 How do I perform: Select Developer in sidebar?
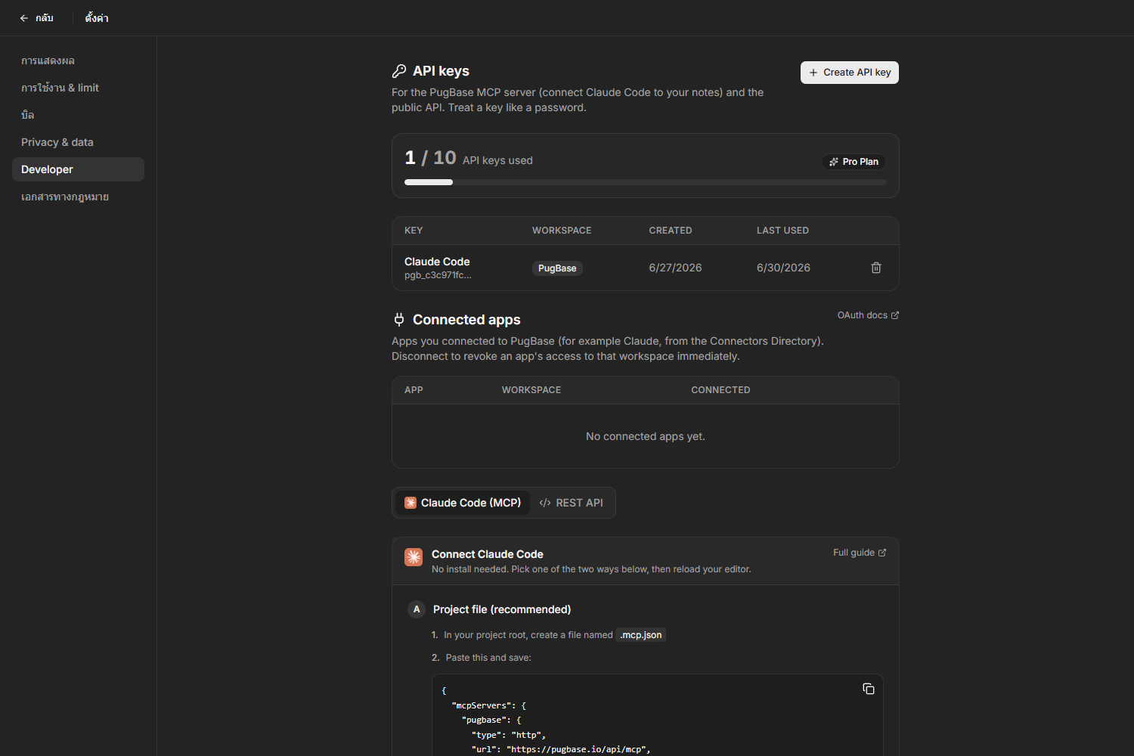pyautogui.click(x=78, y=169)
